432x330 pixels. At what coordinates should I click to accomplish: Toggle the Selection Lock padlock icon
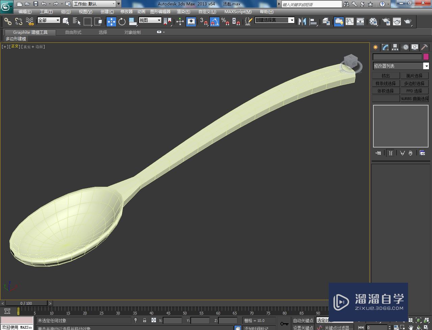pos(144,320)
